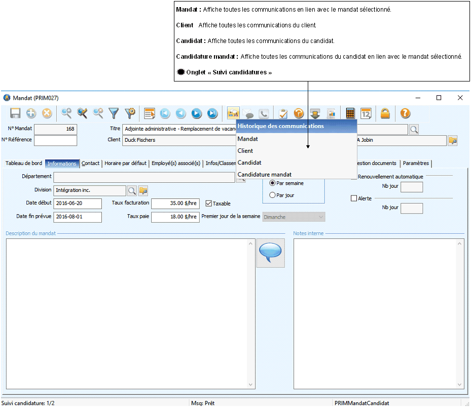471x407 pixels.
Task: Open the Horaire par défaut tab
Action: [125, 164]
